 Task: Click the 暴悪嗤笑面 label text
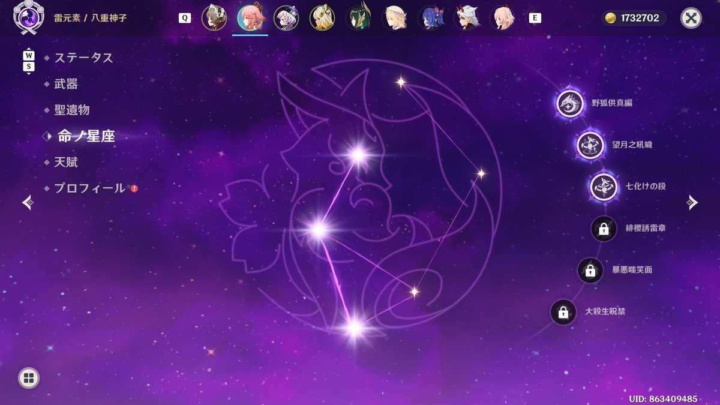(x=632, y=270)
